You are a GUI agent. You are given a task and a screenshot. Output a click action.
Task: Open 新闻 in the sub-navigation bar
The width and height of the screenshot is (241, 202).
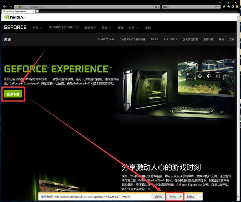[x=221, y=39]
